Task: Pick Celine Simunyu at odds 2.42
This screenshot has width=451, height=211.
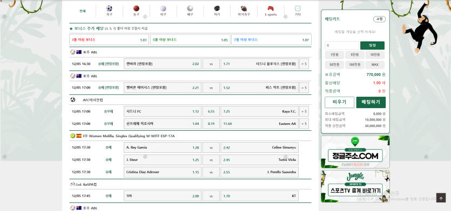Action: point(259,147)
